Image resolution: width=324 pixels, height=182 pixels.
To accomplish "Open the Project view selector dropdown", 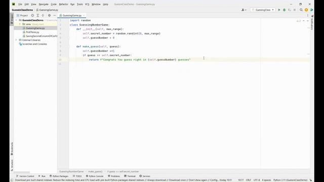I will click(x=22, y=16).
